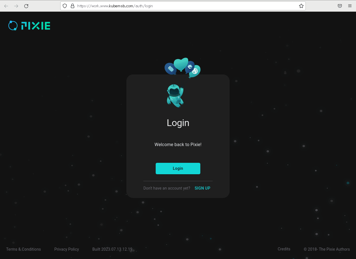Click the heart-shaped balloon above the card
The height and width of the screenshot is (259, 356).
[x=181, y=64]
